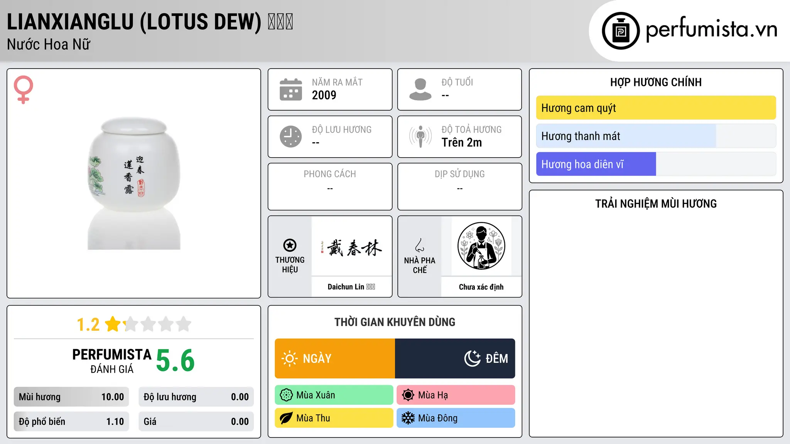Screen dimensions: 790x444
Task: Click the Thời Gian Khuyên Dùng heading
Action: tap(395, 322)
